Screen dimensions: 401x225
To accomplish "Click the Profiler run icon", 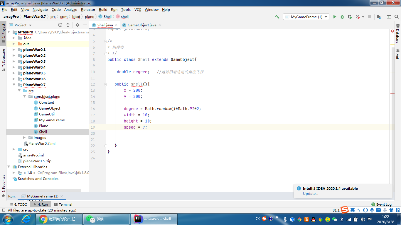I will pyautogui.click(x=358, y=17).
